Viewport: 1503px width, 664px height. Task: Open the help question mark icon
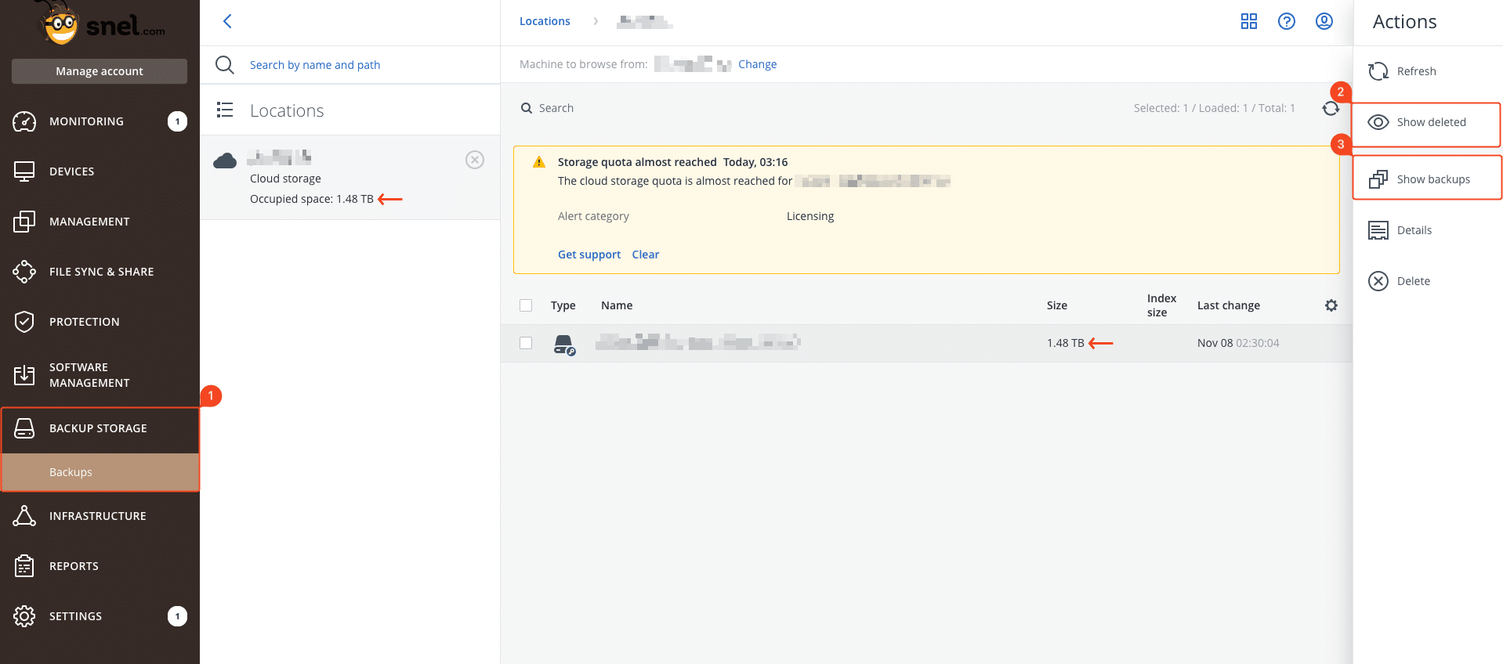pos(1287,21)
